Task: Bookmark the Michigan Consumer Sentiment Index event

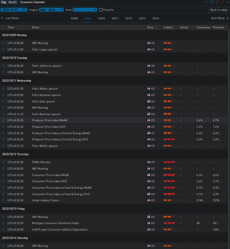Action: pos(4,223)
